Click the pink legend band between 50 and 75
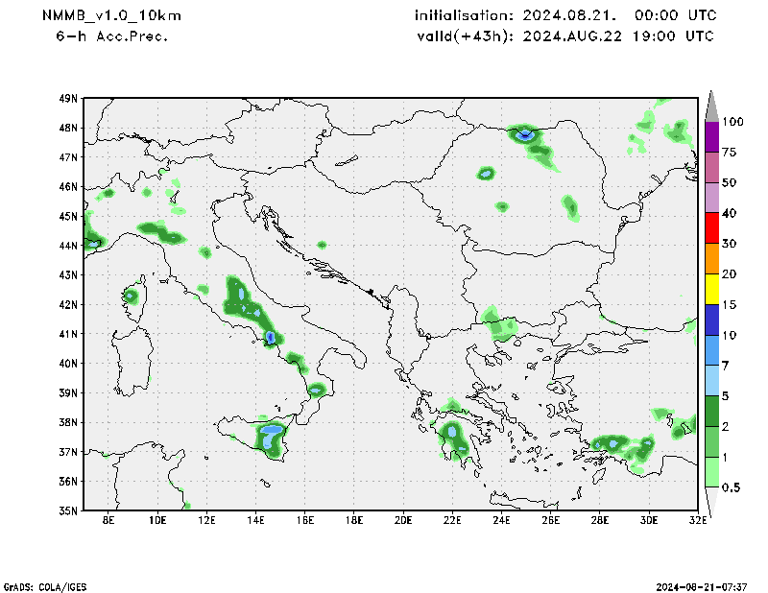768x593 pixels. click(x=712, y=167)
